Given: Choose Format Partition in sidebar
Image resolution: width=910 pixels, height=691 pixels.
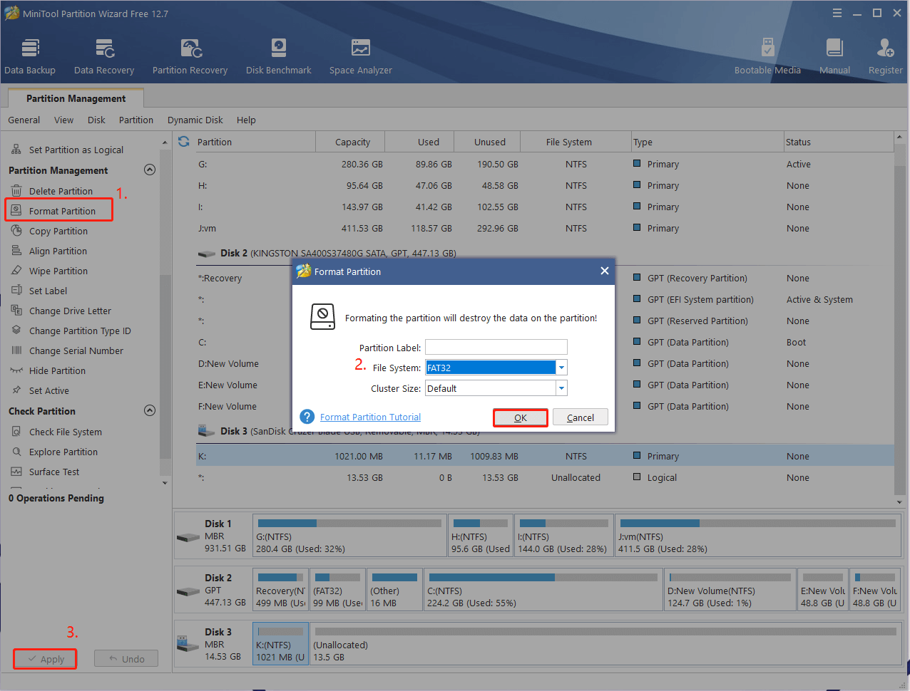Looking at the screenshot, I should (x=62, y=211).
